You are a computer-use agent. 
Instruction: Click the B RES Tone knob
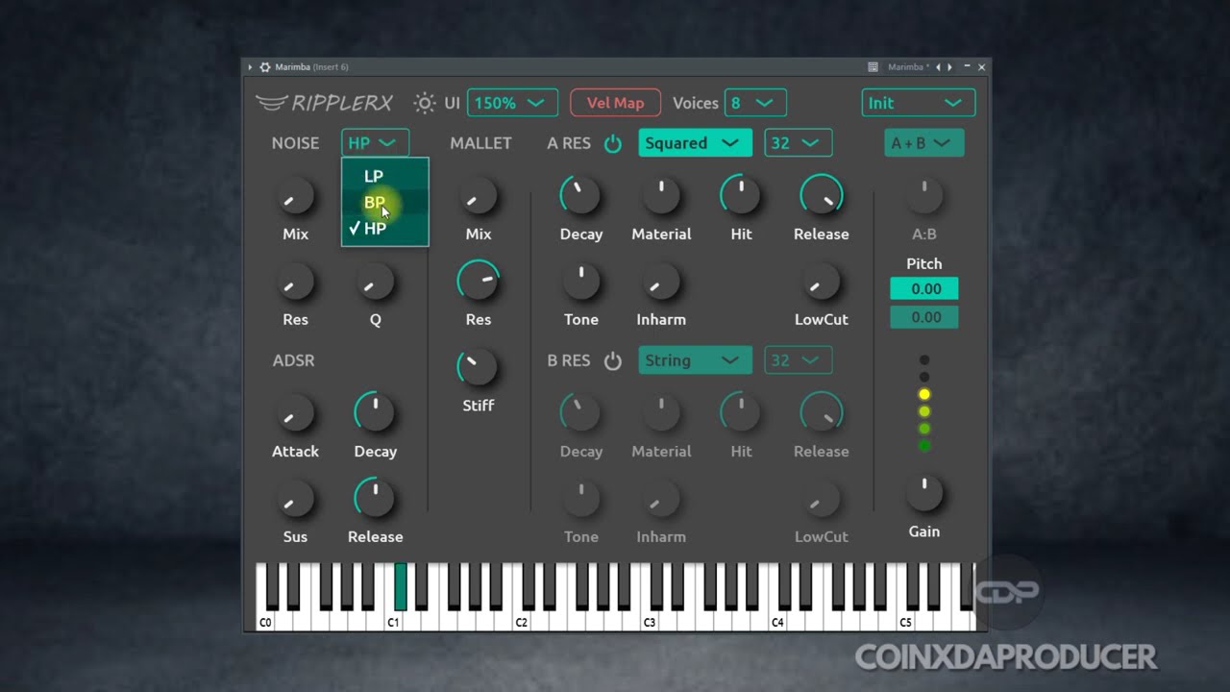coord(581,499)
